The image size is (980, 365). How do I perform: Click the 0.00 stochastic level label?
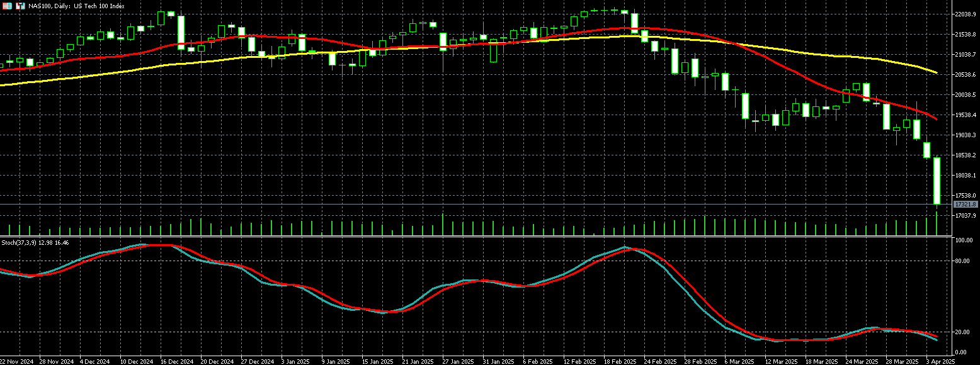[962, 351]
